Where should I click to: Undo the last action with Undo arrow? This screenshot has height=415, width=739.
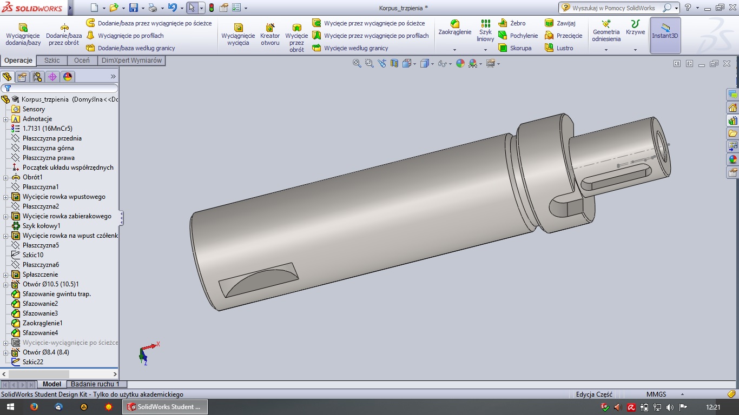click(173, 8)
